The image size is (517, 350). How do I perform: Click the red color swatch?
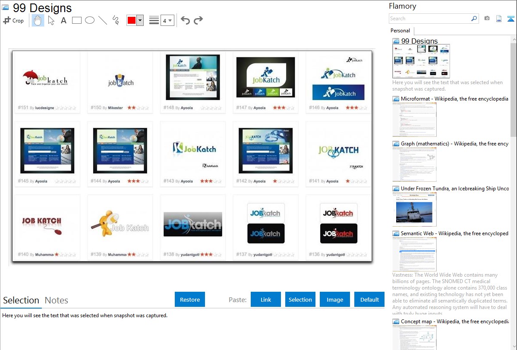[132, 20]
